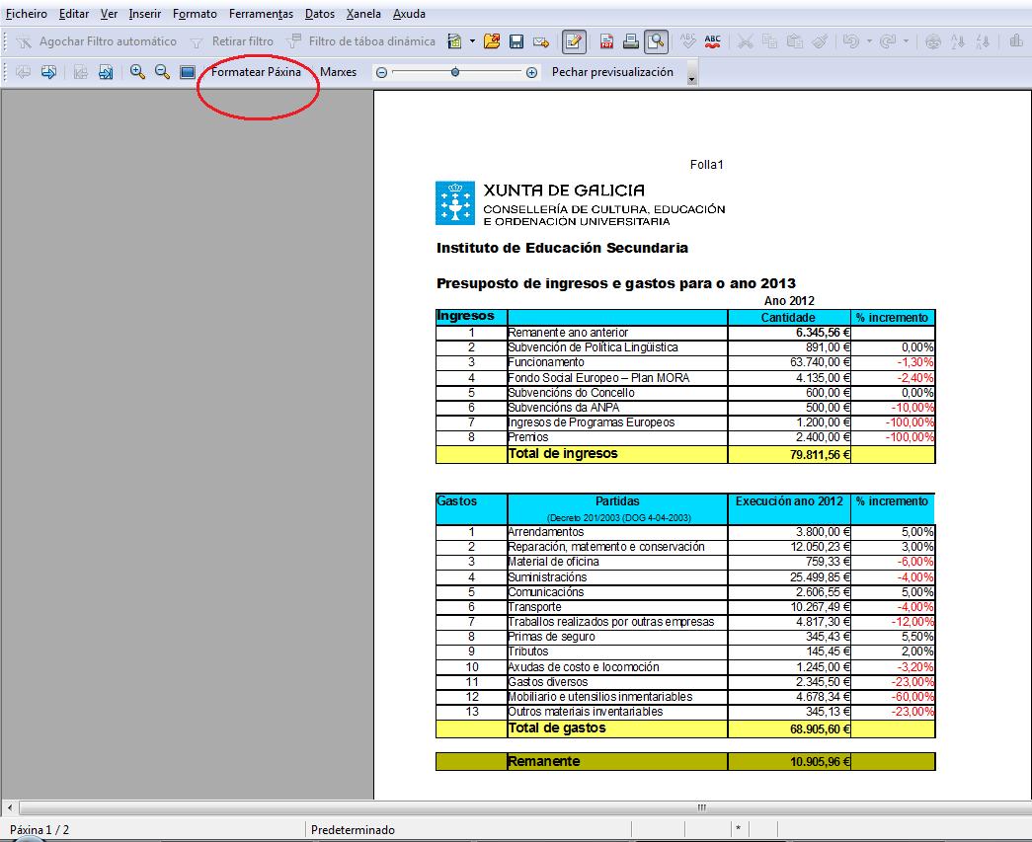Click the printer icon to print
1032x842 pixels.
click(630, 41)
